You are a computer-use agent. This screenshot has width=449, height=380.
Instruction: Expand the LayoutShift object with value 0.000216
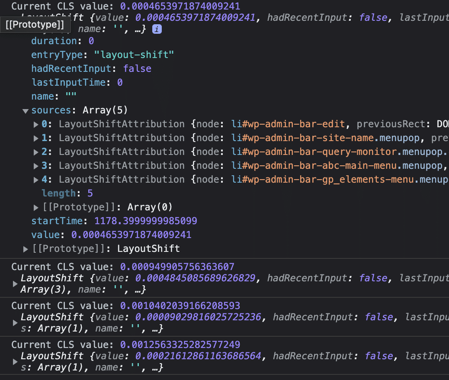[x=16, y=362]
